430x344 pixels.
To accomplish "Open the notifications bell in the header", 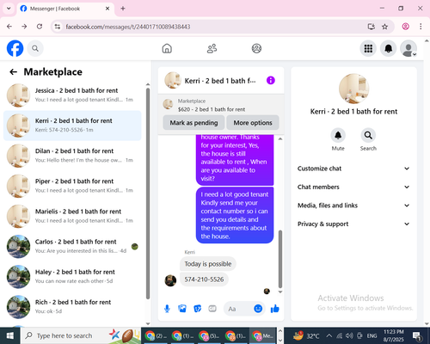I will click(389, 48).
